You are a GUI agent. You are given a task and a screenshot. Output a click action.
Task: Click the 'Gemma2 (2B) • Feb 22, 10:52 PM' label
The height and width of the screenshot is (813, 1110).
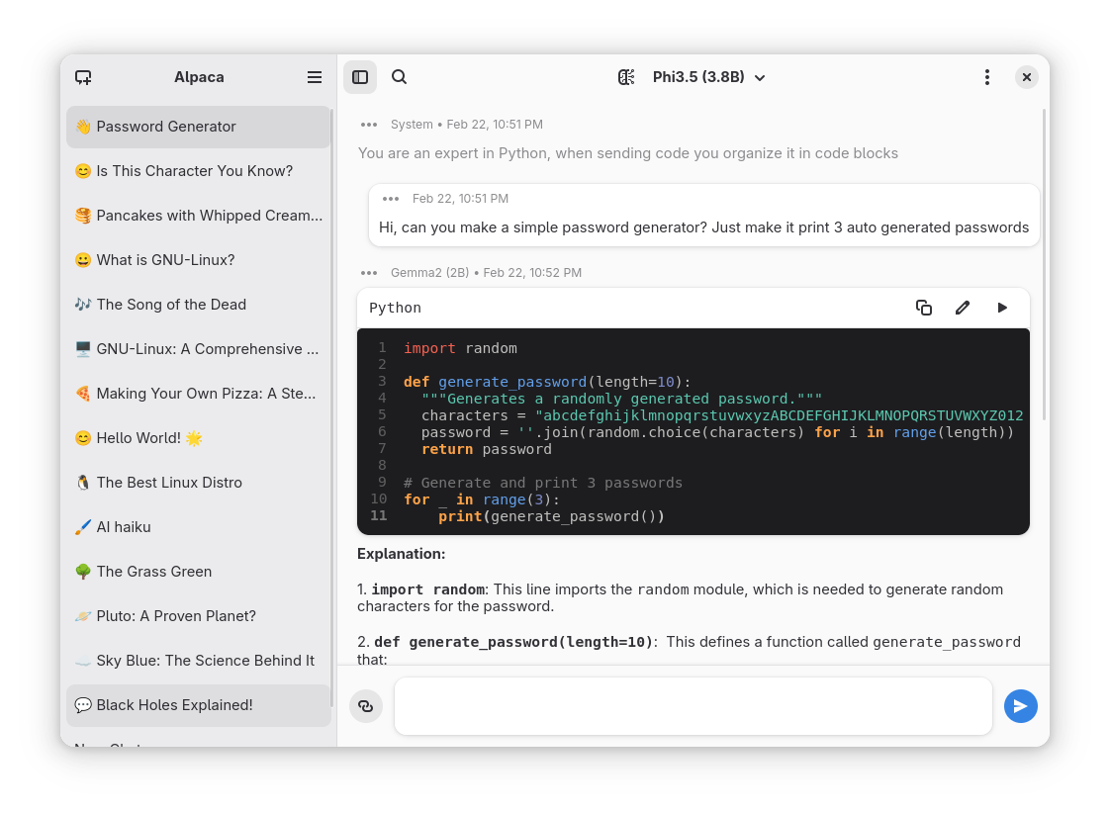tap(486, 273)
